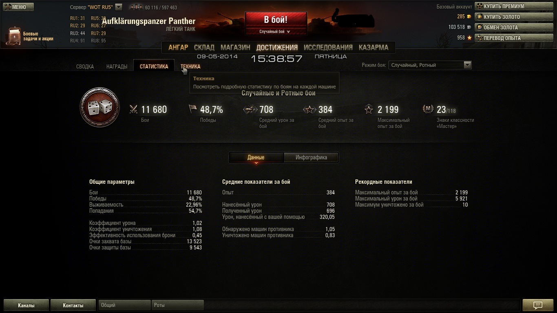Select the Данные view toggle
557x313 pixels.
[256, 157]
